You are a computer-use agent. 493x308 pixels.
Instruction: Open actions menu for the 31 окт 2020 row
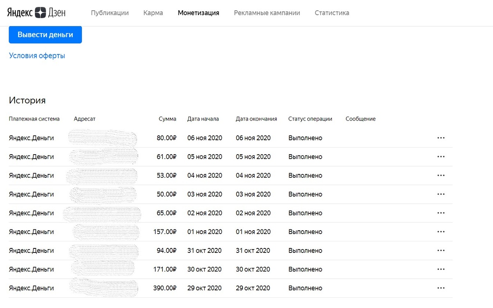(x=441, y=250)
